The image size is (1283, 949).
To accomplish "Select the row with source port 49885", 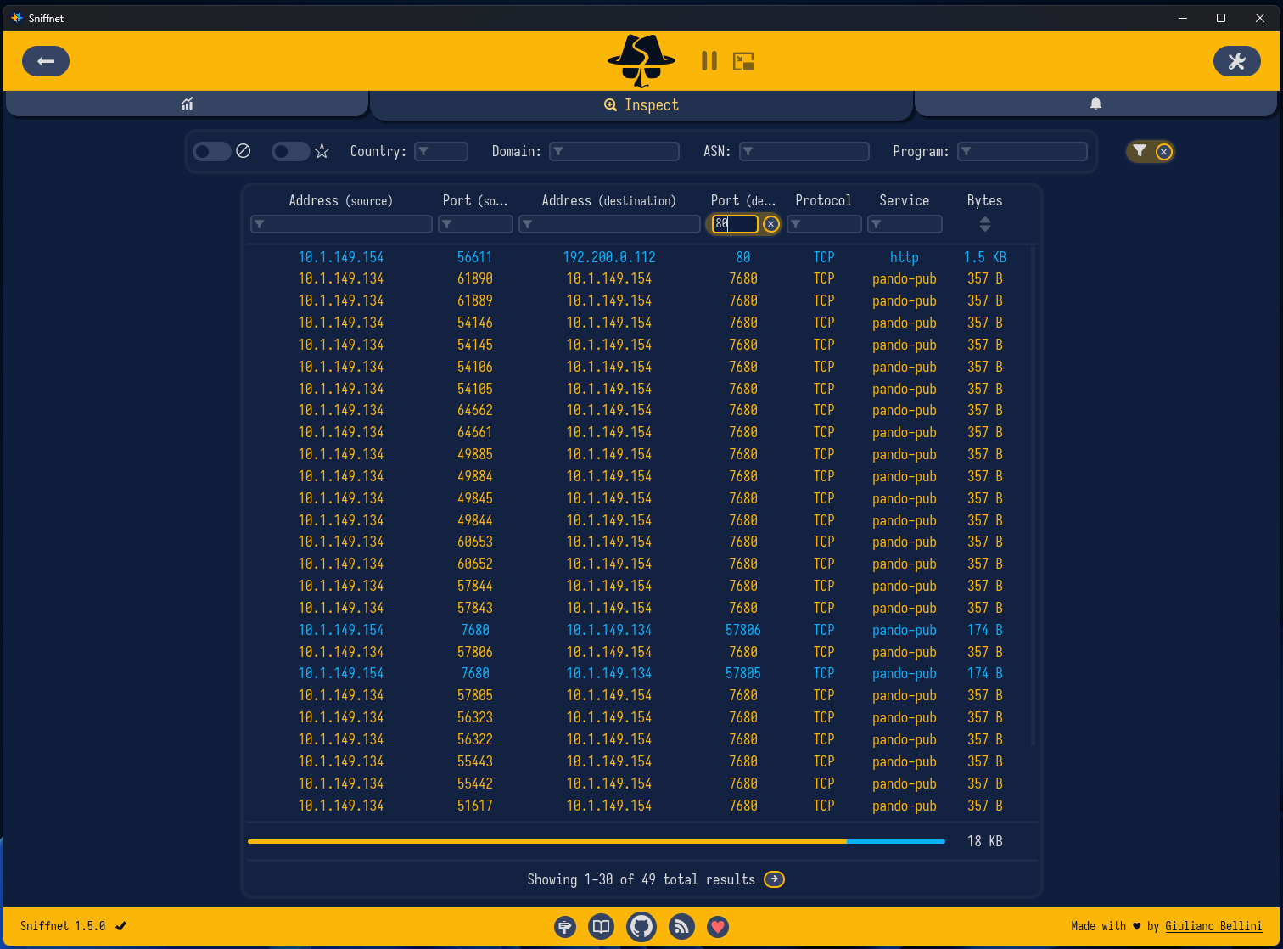I will click(640, 454).
